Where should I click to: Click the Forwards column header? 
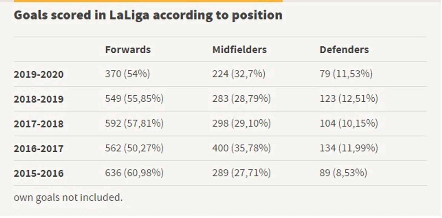click(128, 50)
